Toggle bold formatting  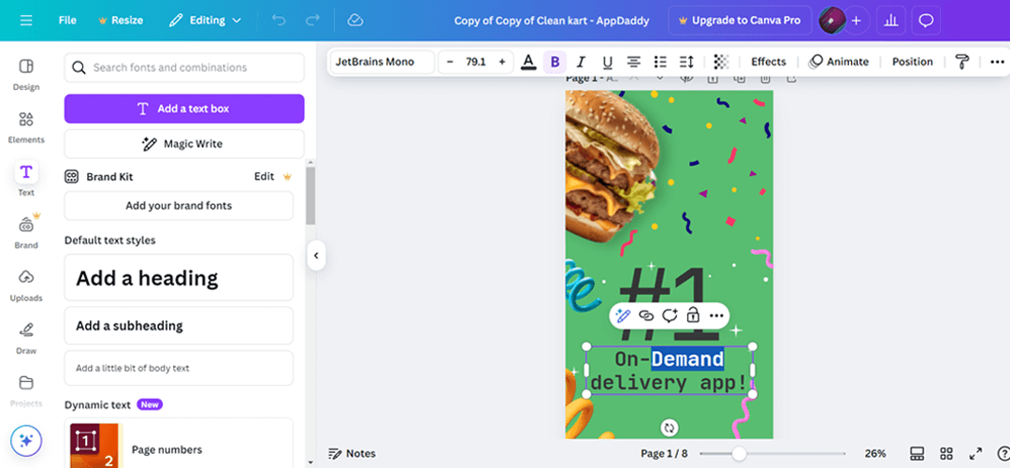(555, 62)
